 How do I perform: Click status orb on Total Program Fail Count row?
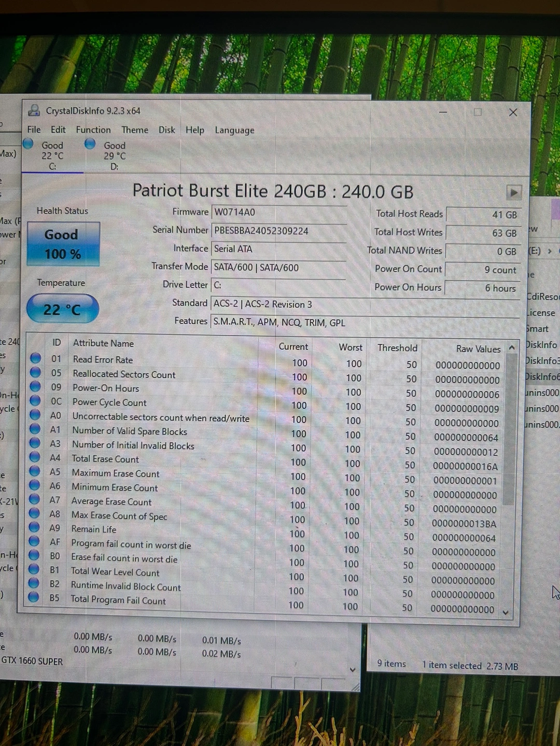coord(34,597)
